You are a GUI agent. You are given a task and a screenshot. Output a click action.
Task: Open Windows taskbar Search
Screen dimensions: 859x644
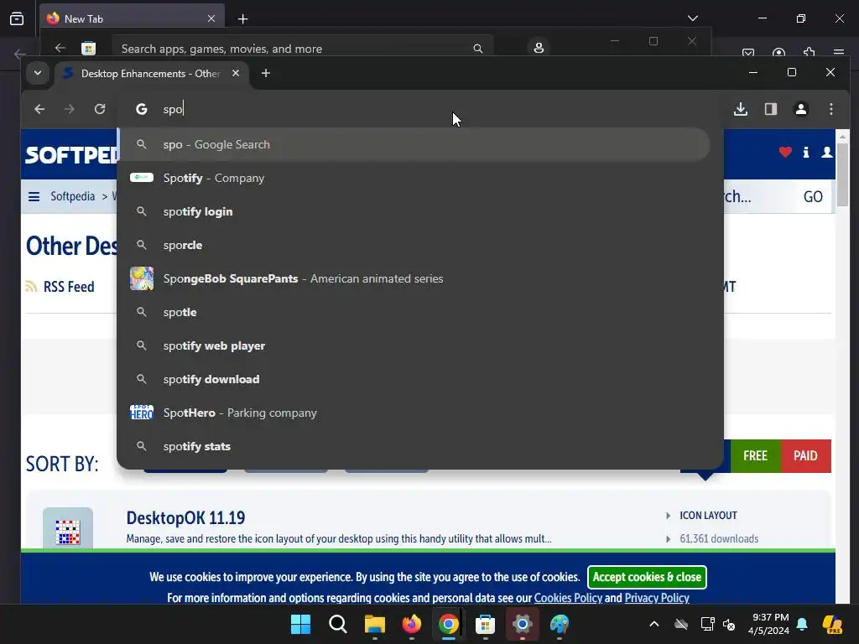pyautogui.click(x=338, y=624)
